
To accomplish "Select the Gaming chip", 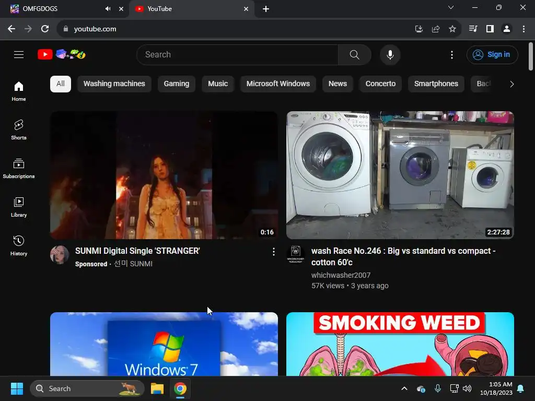I will tap(177, 84).
